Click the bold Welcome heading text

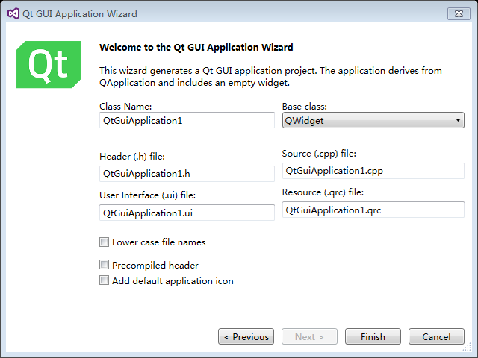pos(196,48)
